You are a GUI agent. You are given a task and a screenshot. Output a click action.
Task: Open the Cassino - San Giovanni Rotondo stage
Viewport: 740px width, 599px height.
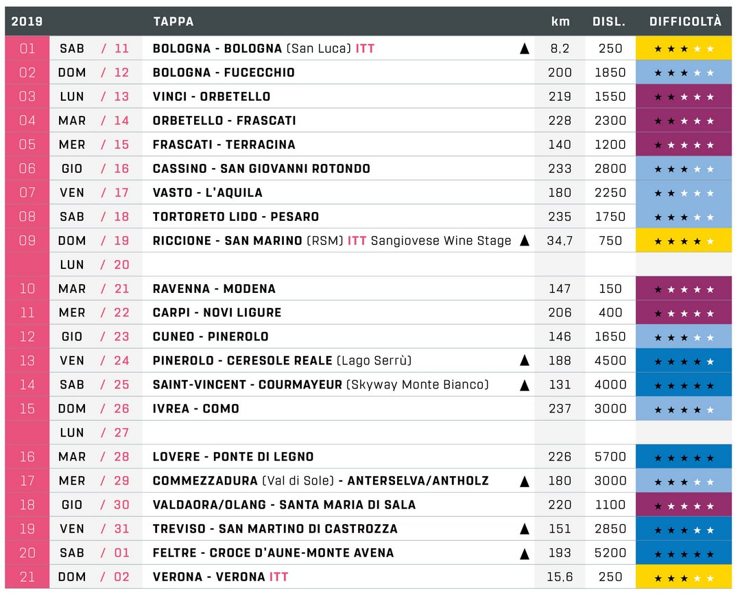point(261,169)
